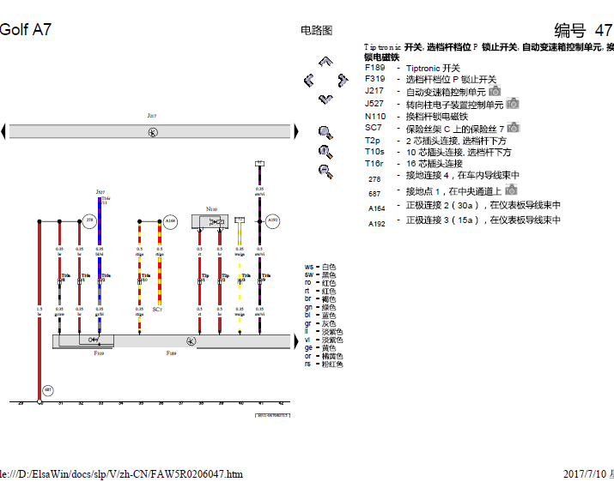This screenshot has height=482, width=614.
Task: Pan the diagram right with the right arrow
Action: pos(343,81)
